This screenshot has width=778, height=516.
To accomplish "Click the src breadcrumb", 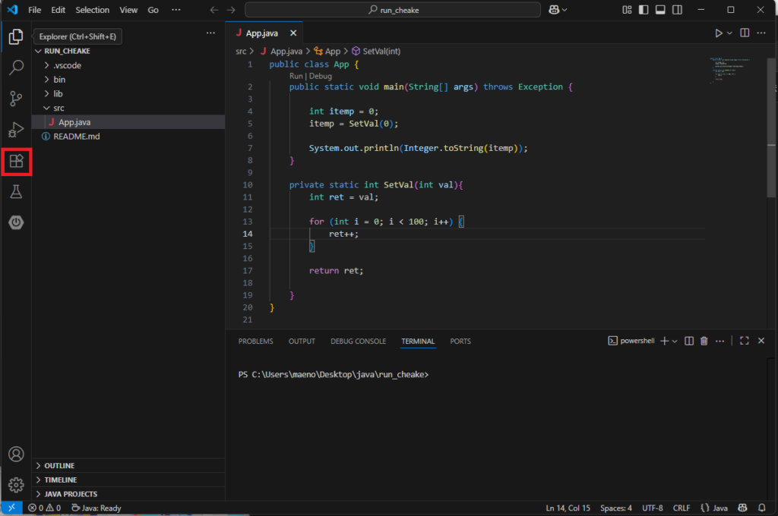I will (x=241, y=52).
